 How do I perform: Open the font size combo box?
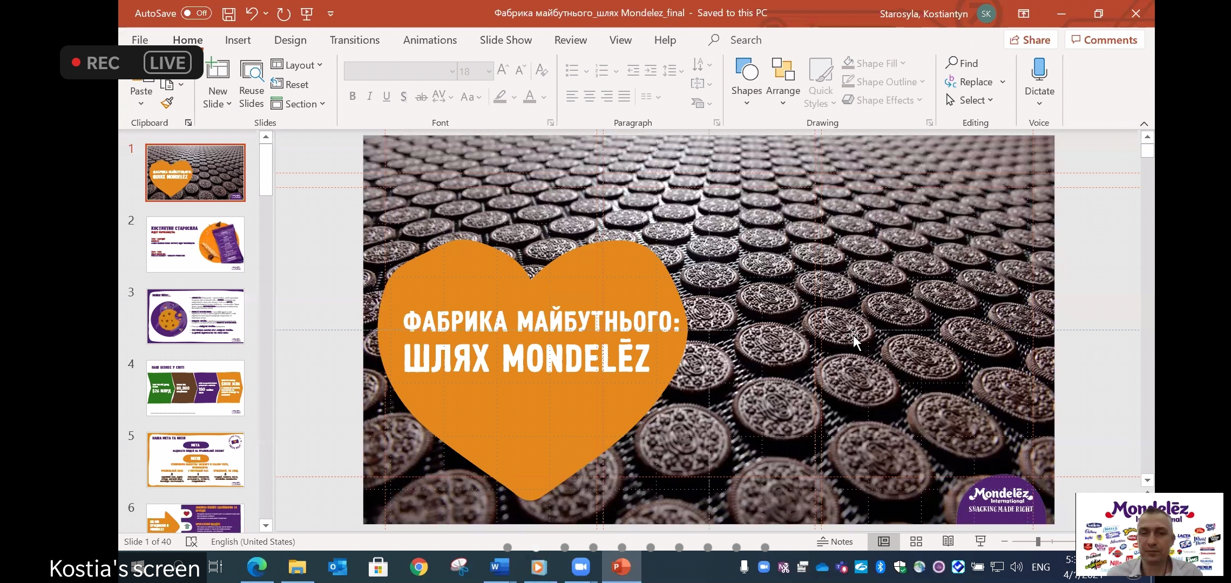[x=475, y=71]
